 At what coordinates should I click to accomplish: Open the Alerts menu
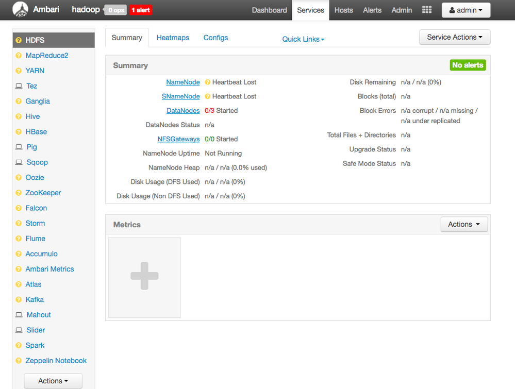tap(372, 10)
